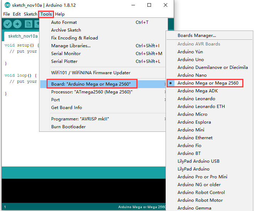This screenshot has height=211, width=254.
Task: Choose Serial Monitor from Tools menu
Action: tap(66, 54)
